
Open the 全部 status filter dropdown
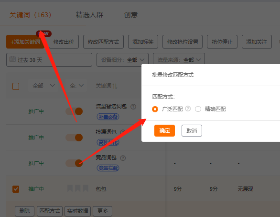tap(43, 86)
